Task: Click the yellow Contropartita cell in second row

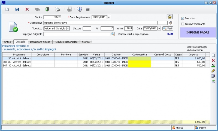Action: pyautogui.click(x=140, y=62)
